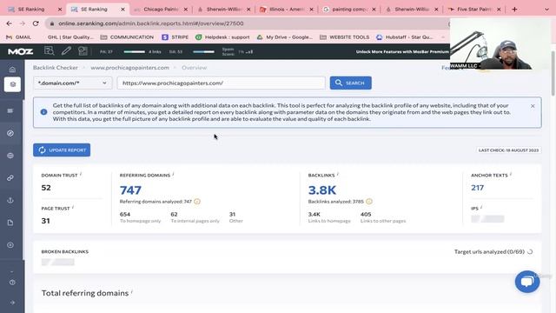This screenshot has height=313, width=556.
Task: Click the Backlink Checker breadcrumb
Action: pos(56,68)
